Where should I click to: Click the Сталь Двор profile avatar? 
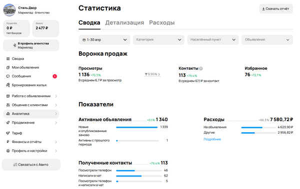pyautogui.click(x=9, y=10)
